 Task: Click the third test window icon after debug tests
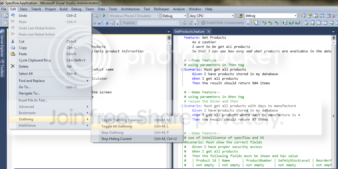coord(319,23)
